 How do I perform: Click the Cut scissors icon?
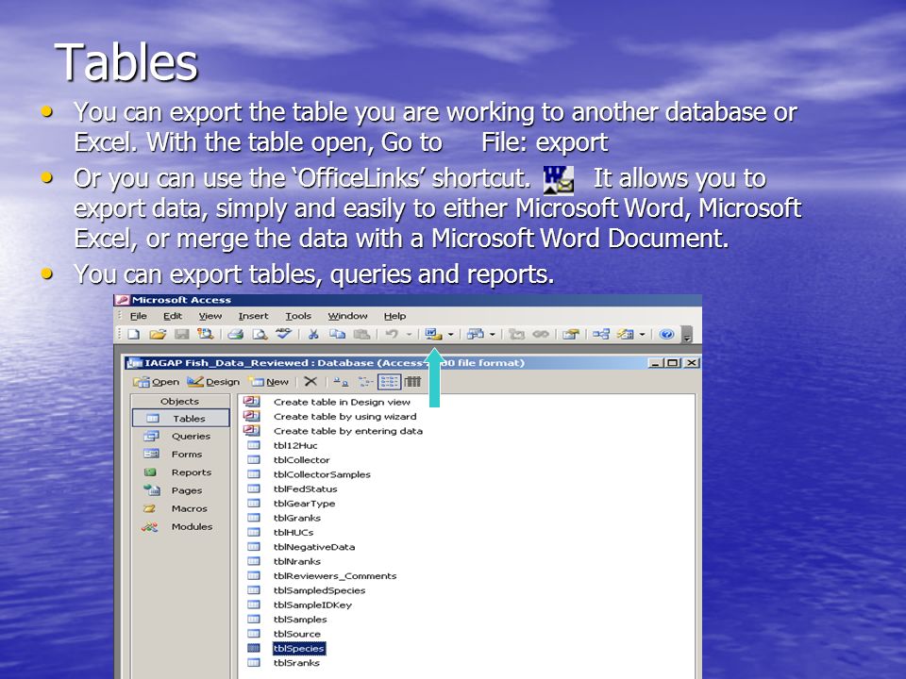click(x=313, y=334)
